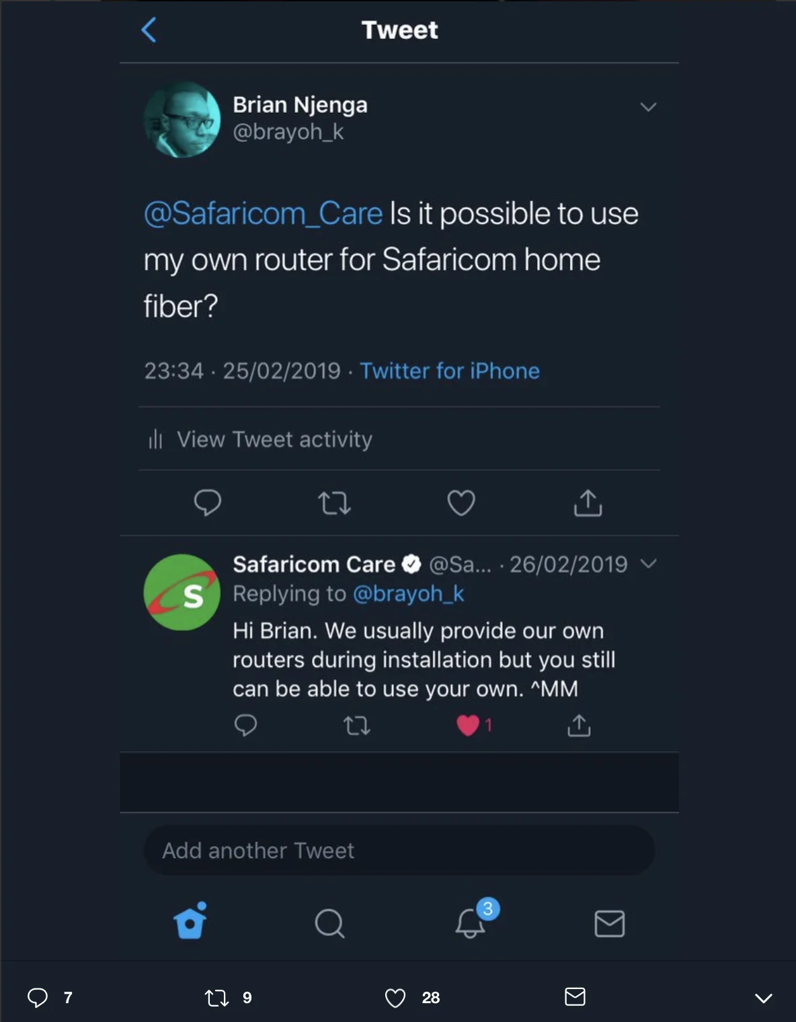The height and width of the screenshot is (1022, 796).
Task: Open the Search tab
Action: click(x=329, y=923)
